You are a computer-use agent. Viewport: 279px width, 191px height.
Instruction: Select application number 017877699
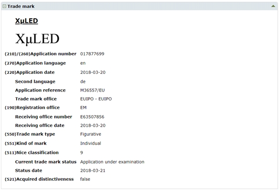pyautogui.click(x=92, y=54)
